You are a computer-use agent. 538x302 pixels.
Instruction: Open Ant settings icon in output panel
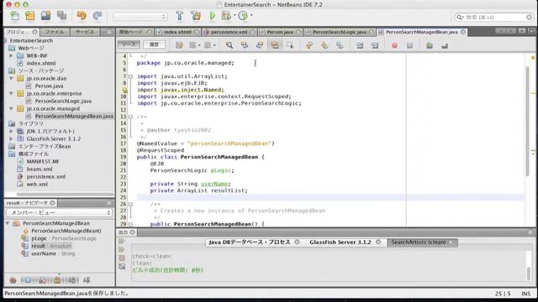coord(121,266)
